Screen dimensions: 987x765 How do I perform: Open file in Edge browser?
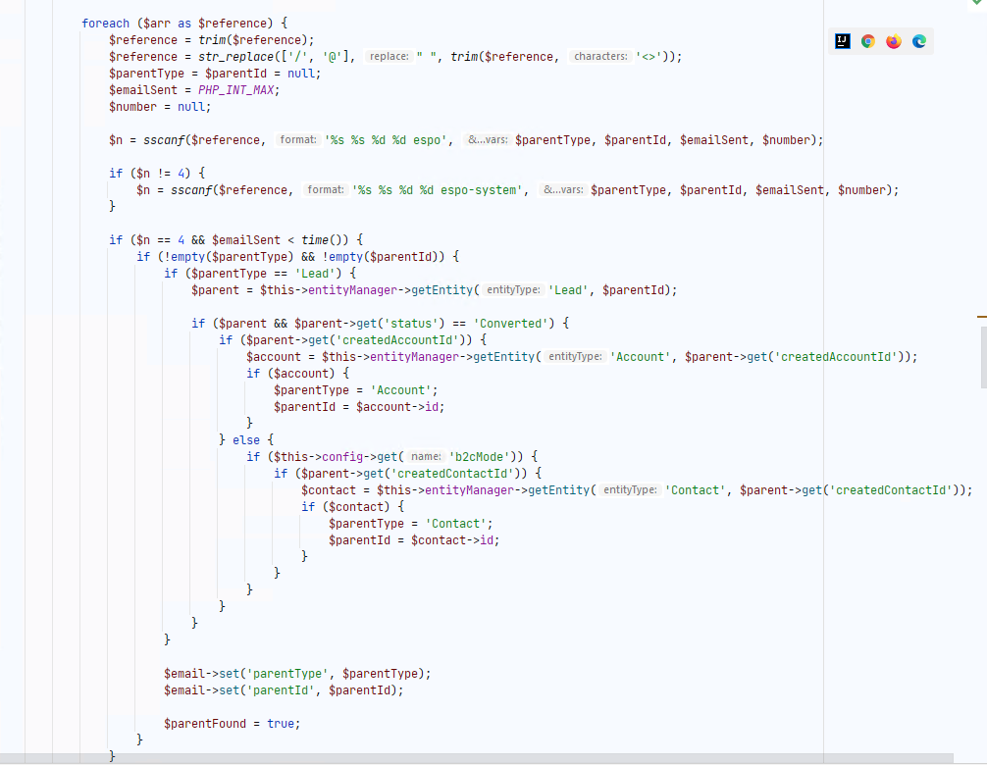click(x=919, y=41)
